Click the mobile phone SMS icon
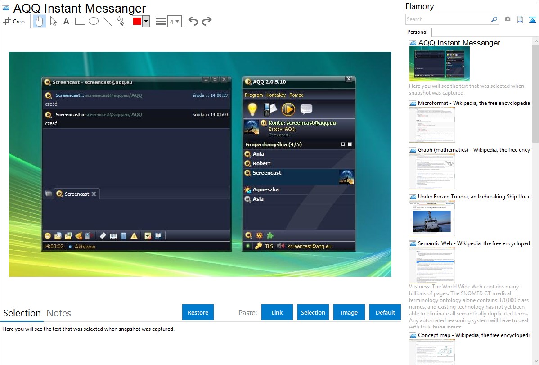Screen dimensions: 539x365 coord(269,109)
